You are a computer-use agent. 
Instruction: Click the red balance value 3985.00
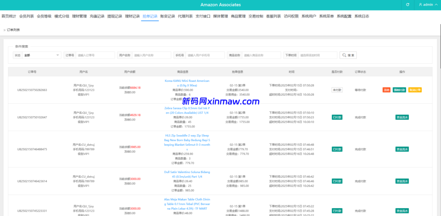[135, 147]
